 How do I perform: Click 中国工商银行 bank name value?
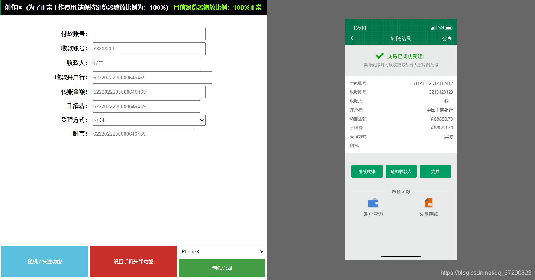tap(440, 110)
